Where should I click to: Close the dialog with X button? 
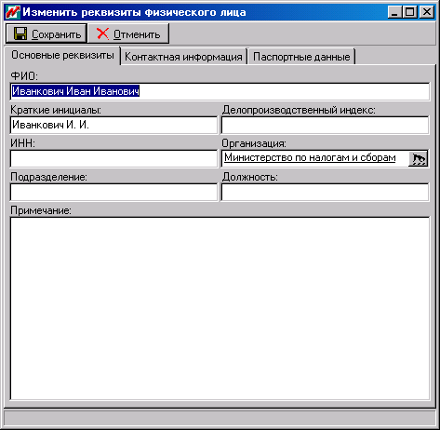coord(427,12)
